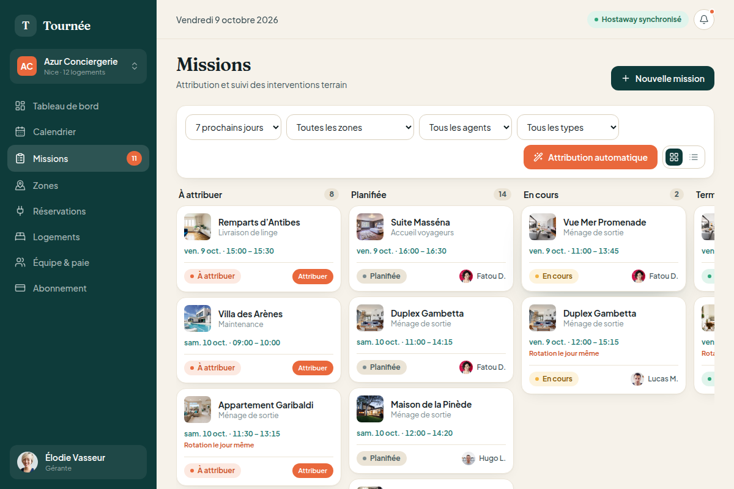Go to Réservations page
This screenshot has width=734, height=489.
pos(78,211)
